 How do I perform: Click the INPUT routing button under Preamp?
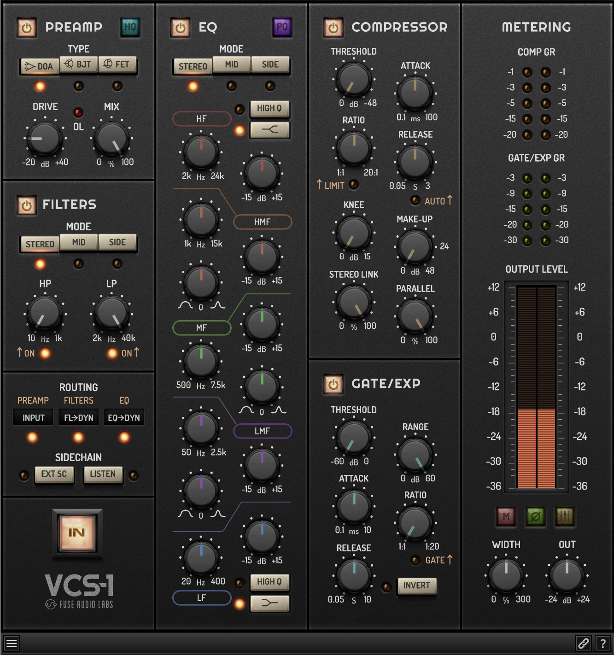[33, 417]
